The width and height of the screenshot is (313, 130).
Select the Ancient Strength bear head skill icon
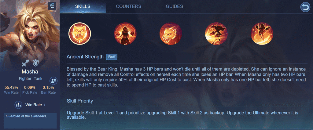click(80, 33)
